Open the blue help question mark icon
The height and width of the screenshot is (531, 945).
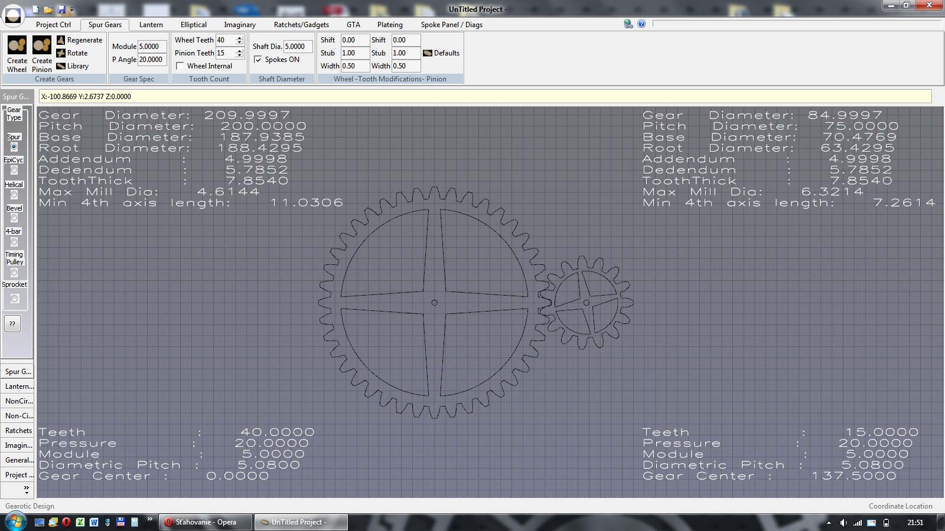click(x=641, y=24)
